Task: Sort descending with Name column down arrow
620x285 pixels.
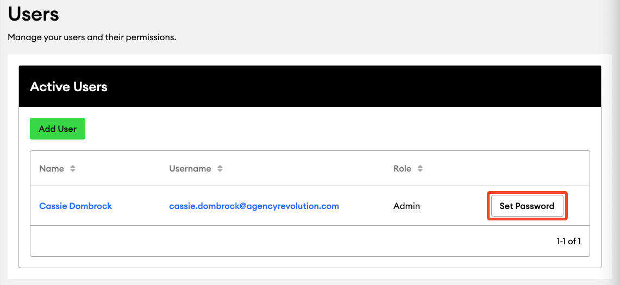Action: [73, 171]
